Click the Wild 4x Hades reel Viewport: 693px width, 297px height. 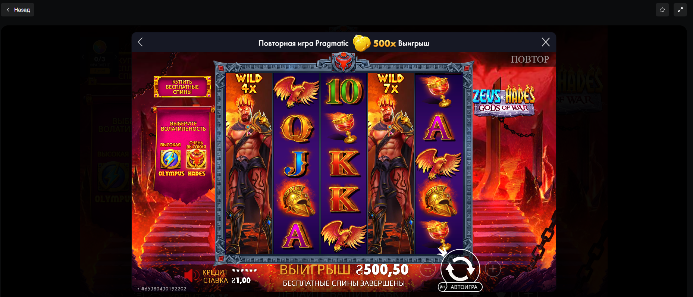click(249, 163)
